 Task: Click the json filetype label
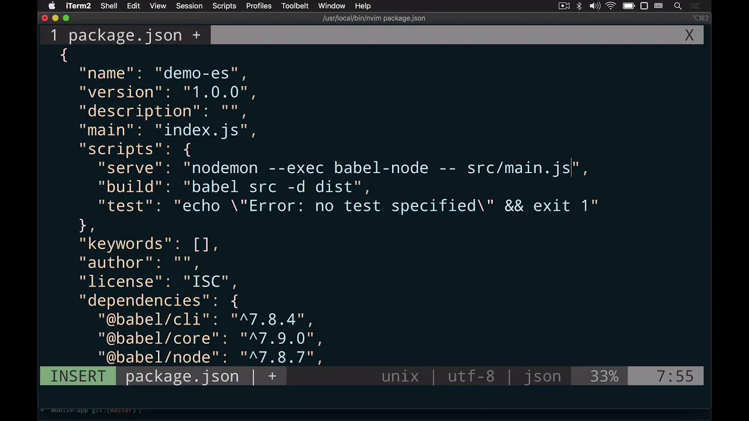pyautogui.click(x=542, y=377)
